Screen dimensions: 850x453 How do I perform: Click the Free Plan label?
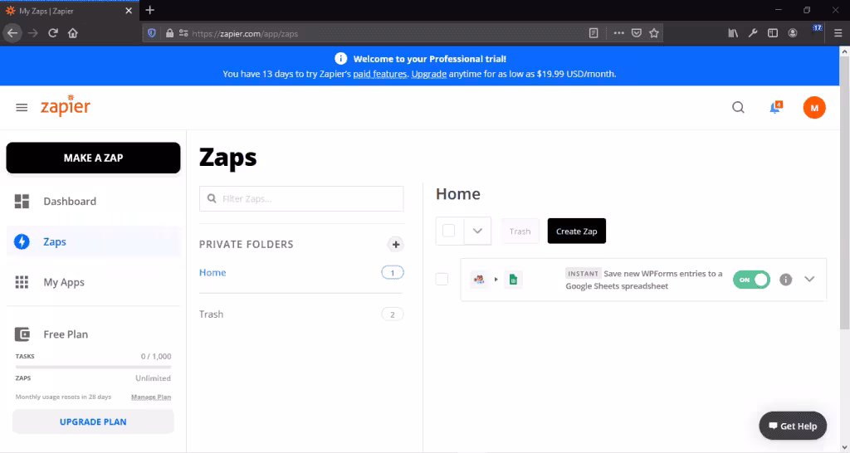[66, 334]
